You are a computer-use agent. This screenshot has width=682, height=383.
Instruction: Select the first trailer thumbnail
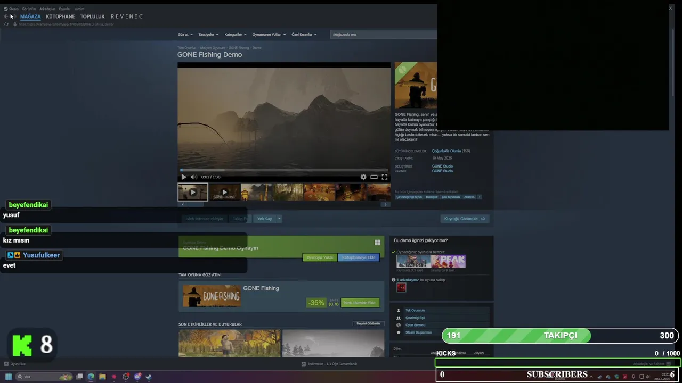click(193, 192)
